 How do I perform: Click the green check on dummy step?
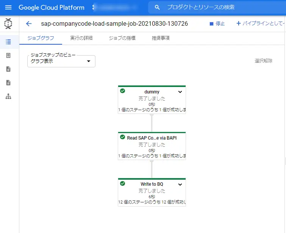pyautogui.click(x=123, y=91)
